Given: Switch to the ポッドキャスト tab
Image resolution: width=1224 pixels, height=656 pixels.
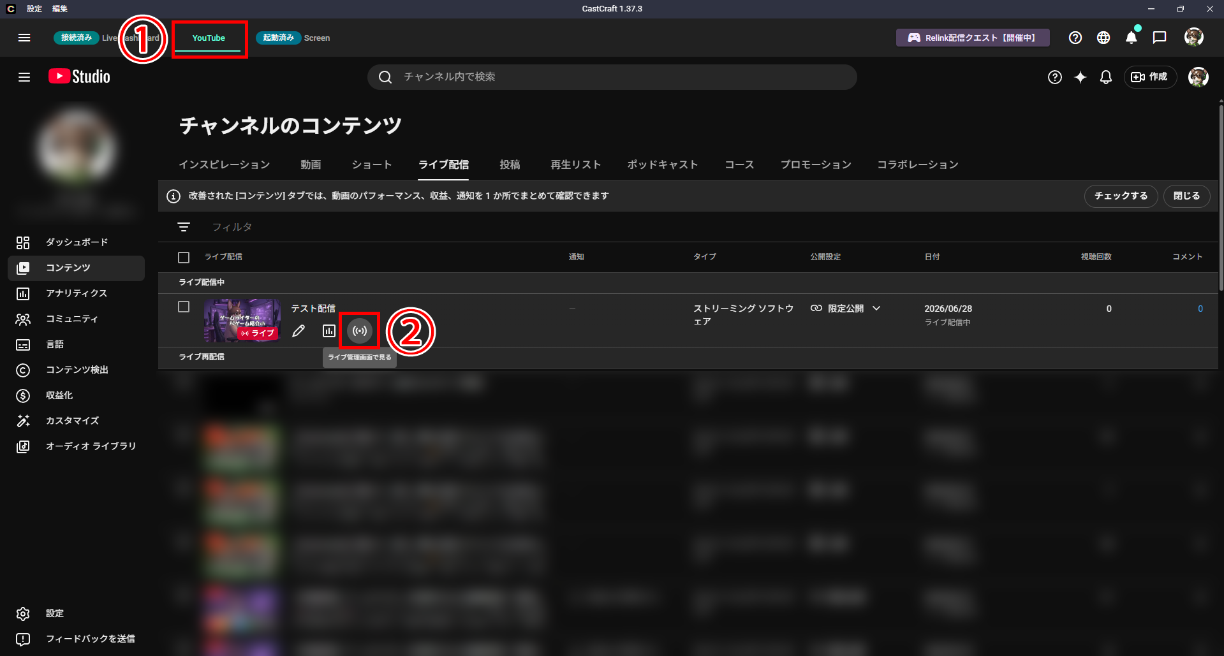Looking at the screenshot, I should pyautogui.click(x=663, y=164).
